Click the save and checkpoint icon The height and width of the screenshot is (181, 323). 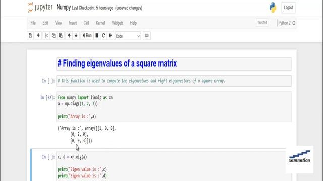[30, 36]
